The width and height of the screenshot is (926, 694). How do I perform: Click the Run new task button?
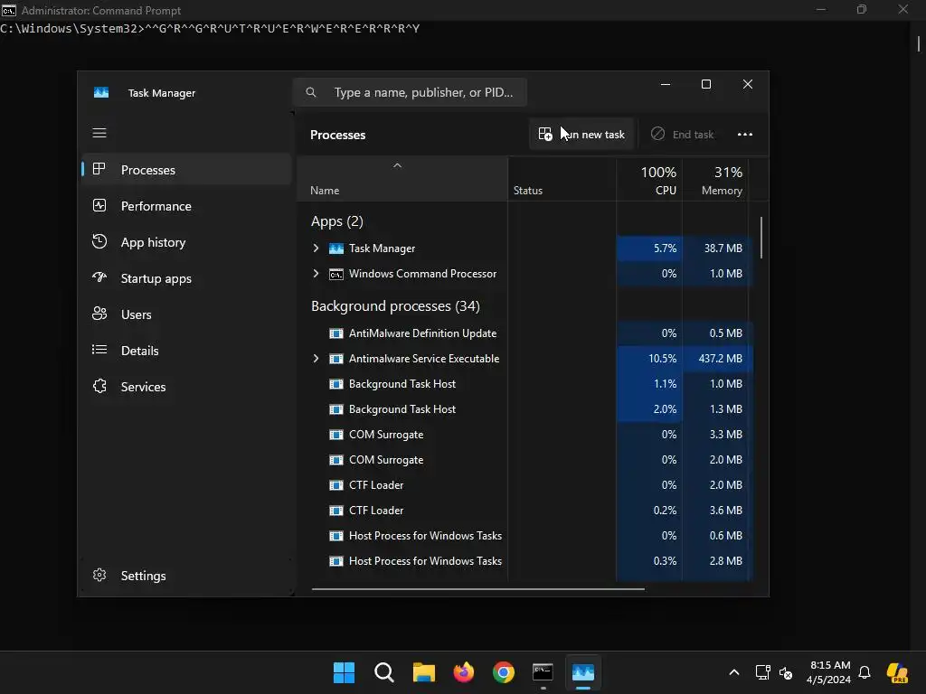[x=581, y=135]
